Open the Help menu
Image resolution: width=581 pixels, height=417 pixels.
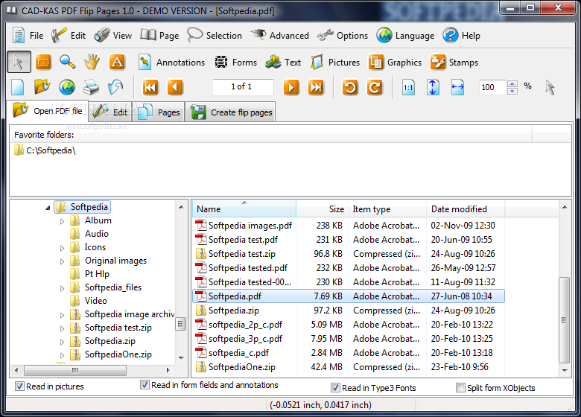(x=462, y=36)
